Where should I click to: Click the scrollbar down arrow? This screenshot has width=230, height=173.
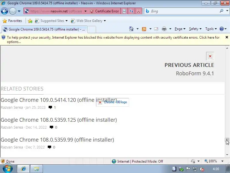click(x=227, y=155)
